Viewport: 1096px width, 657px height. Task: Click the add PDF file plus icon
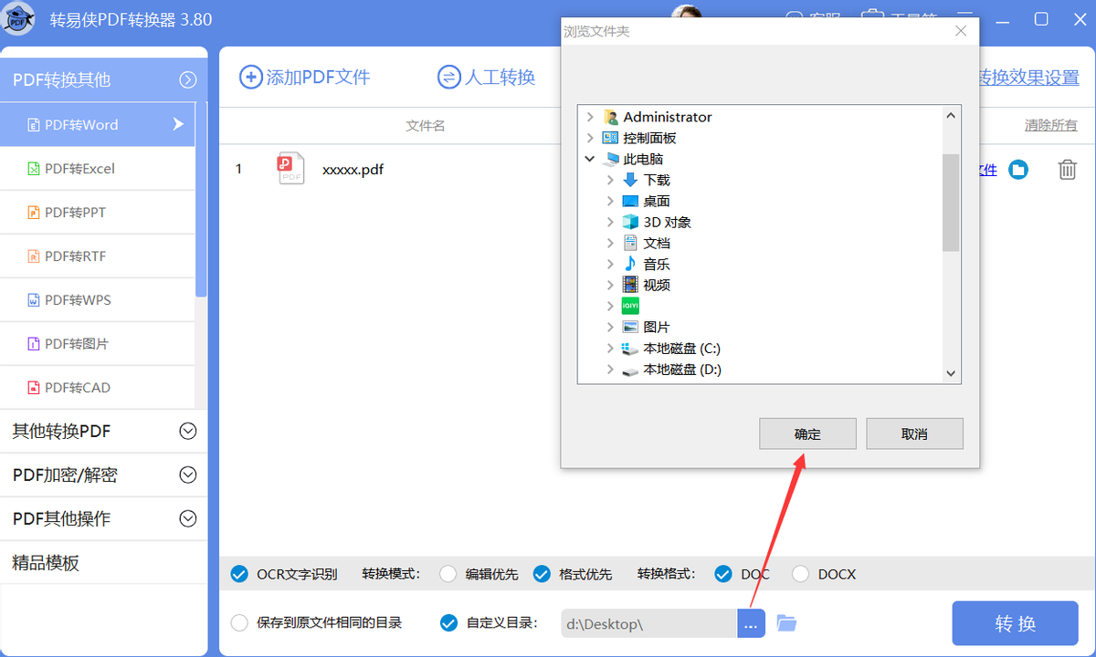[250, 77]
